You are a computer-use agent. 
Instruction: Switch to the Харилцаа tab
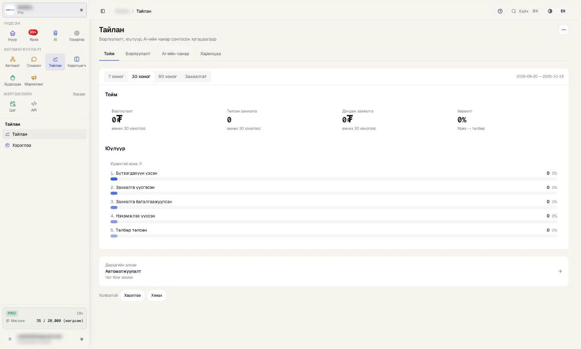click(210, 54)
